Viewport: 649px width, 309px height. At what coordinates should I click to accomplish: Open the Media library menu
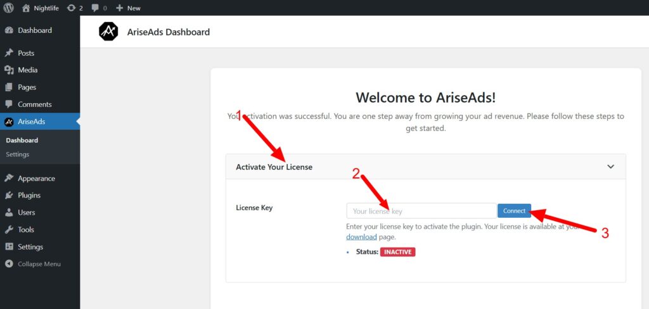coord(27,70)
